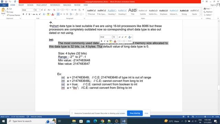Apply the Heading 1 style
220x124 pixels.
[112, 12]
